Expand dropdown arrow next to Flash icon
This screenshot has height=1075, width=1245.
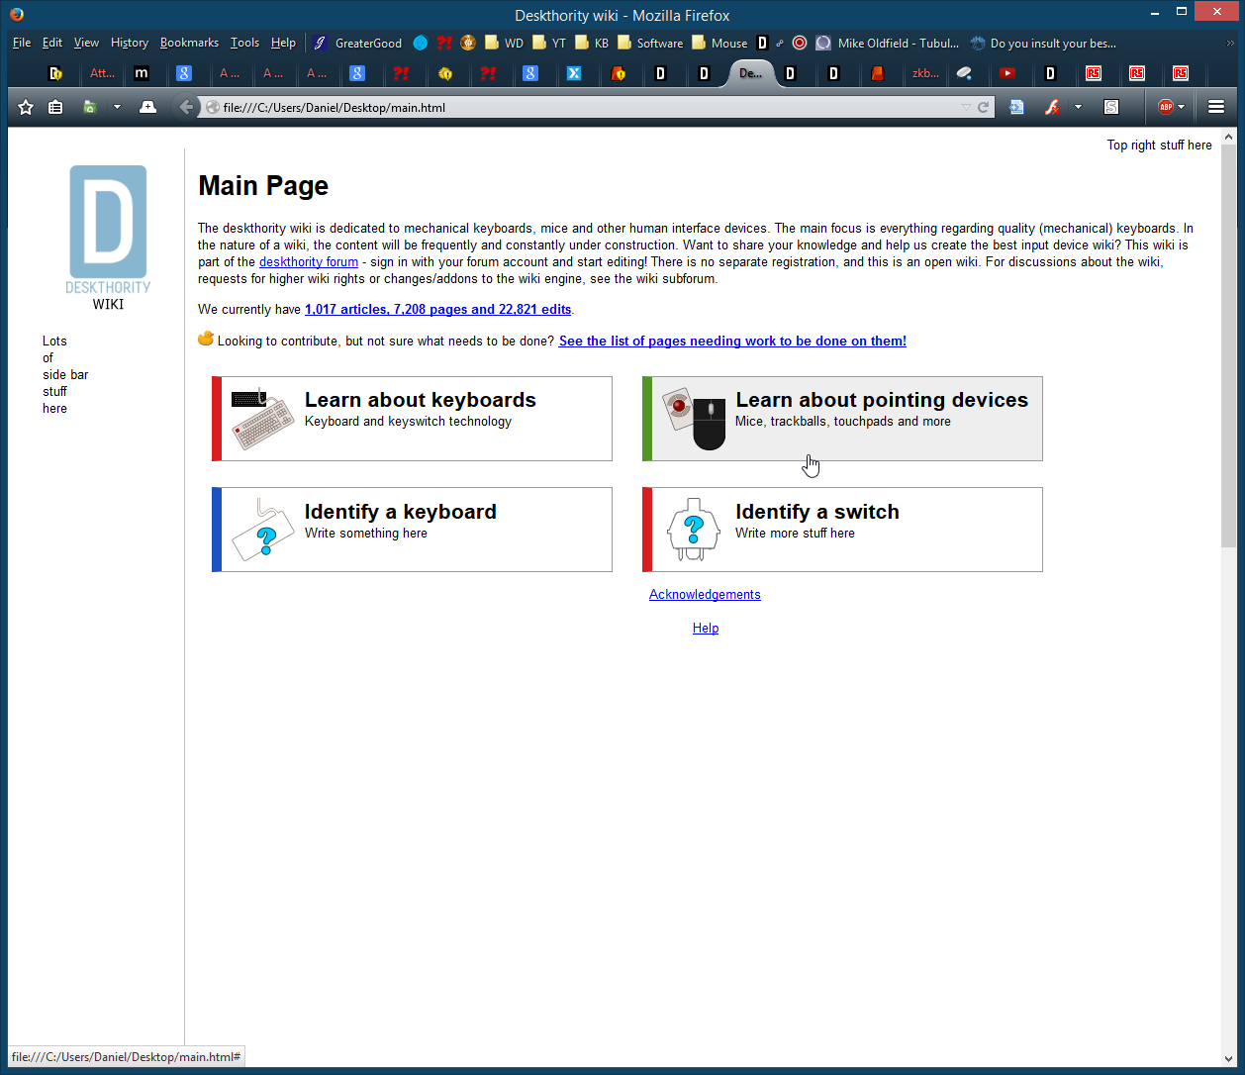(x=1078, y=107)
